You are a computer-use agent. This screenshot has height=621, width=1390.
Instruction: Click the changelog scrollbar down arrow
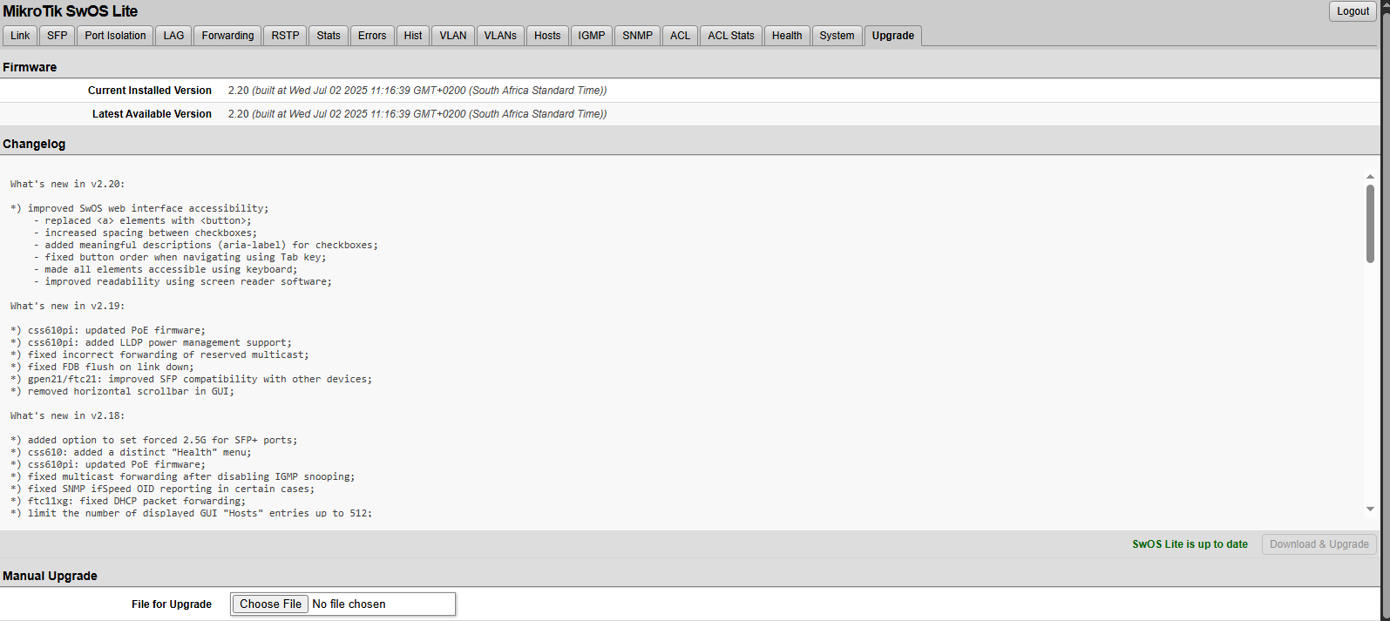1370,510
